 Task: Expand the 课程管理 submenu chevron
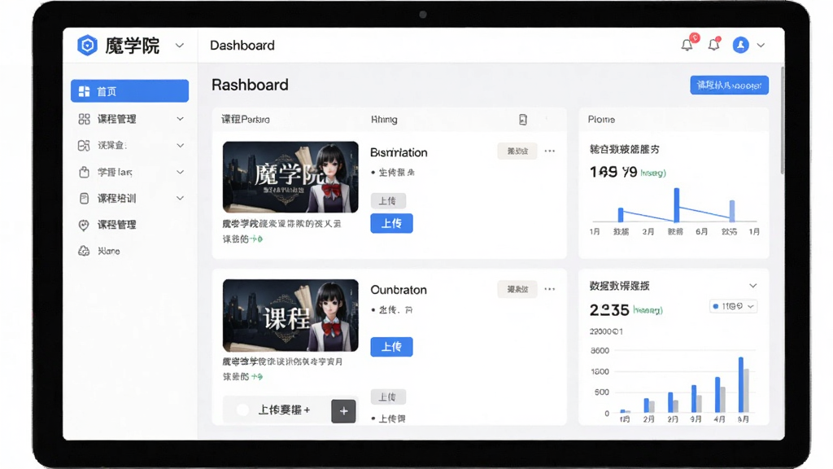point(180,119)
